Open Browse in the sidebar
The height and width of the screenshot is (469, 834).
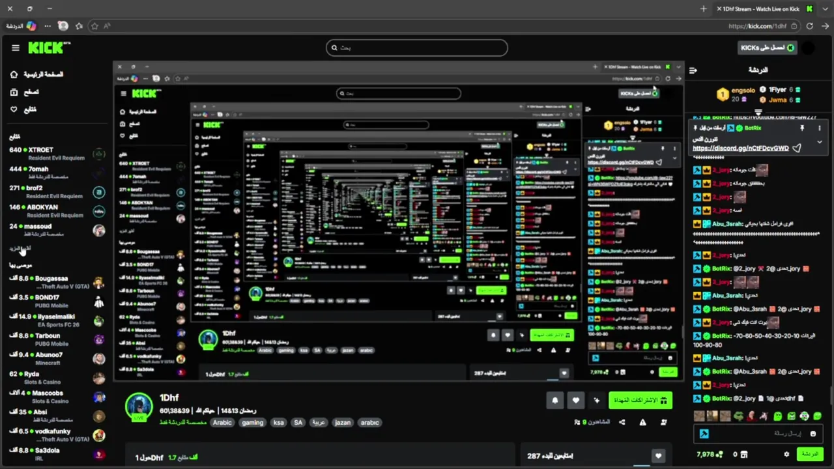pos(25,92)
